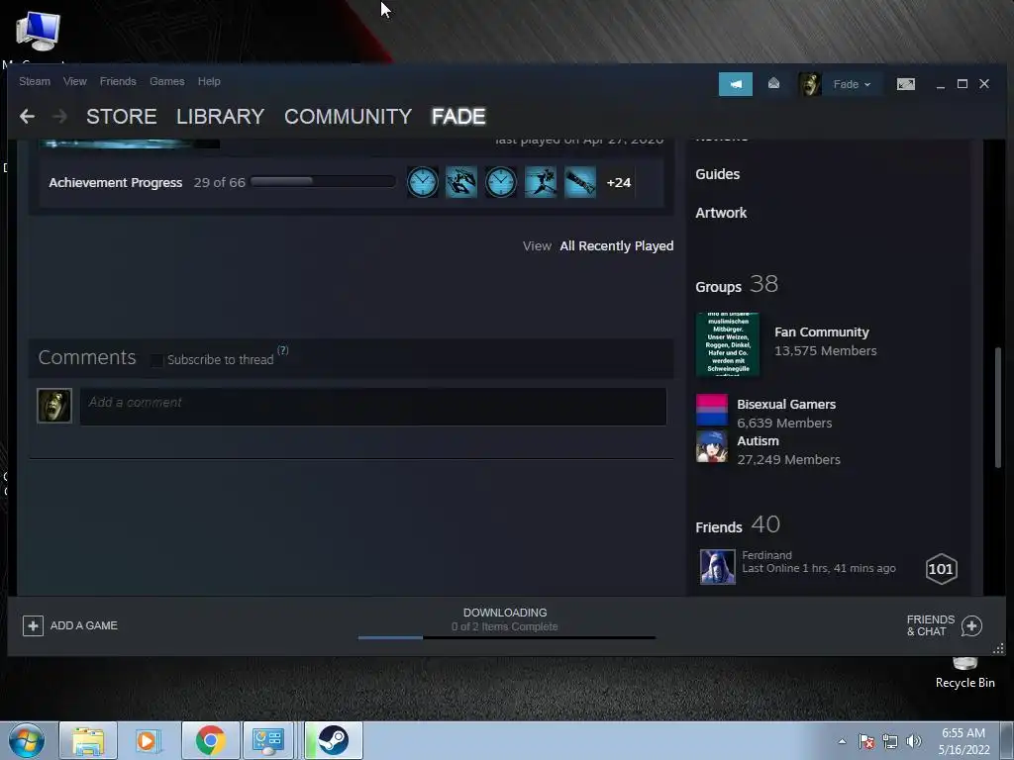Open Ferdinand's friend avatar
This screenshot has width=1014, height=760.
[x=717, y=567]
